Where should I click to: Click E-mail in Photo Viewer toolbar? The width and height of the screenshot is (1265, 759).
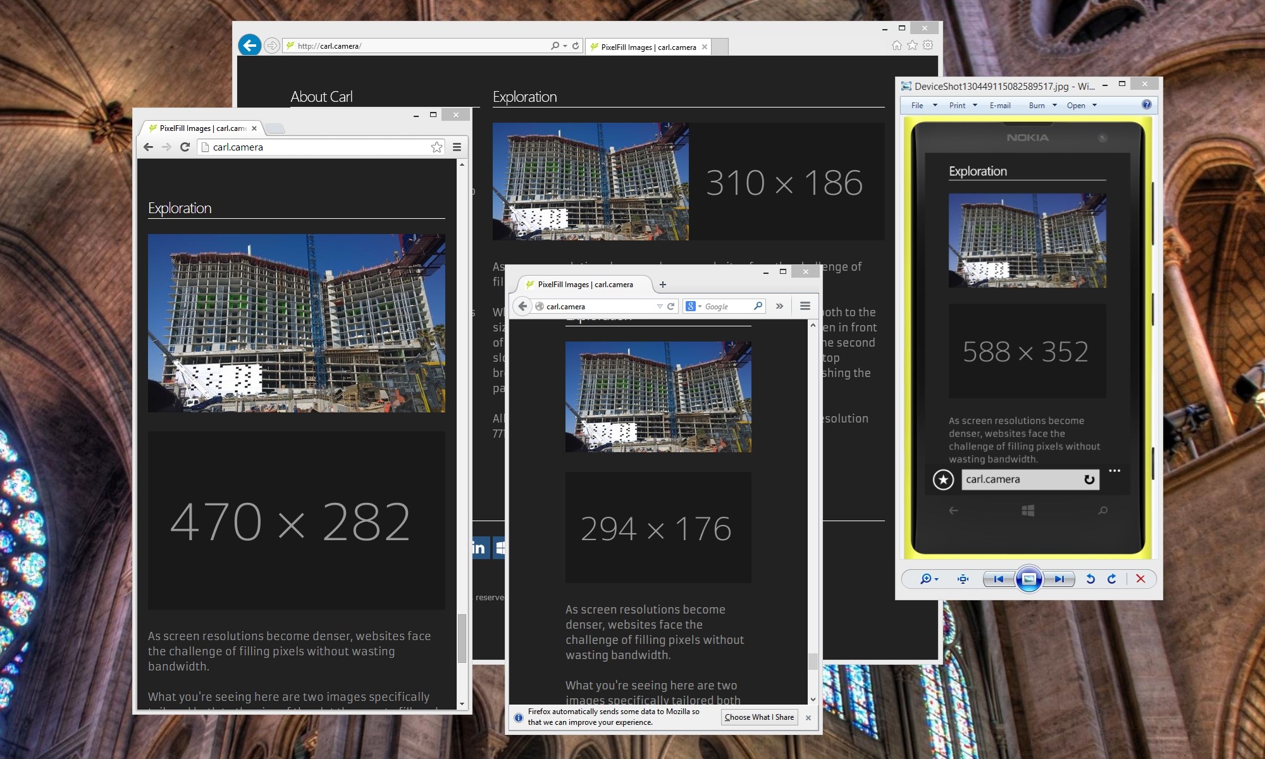999,106
